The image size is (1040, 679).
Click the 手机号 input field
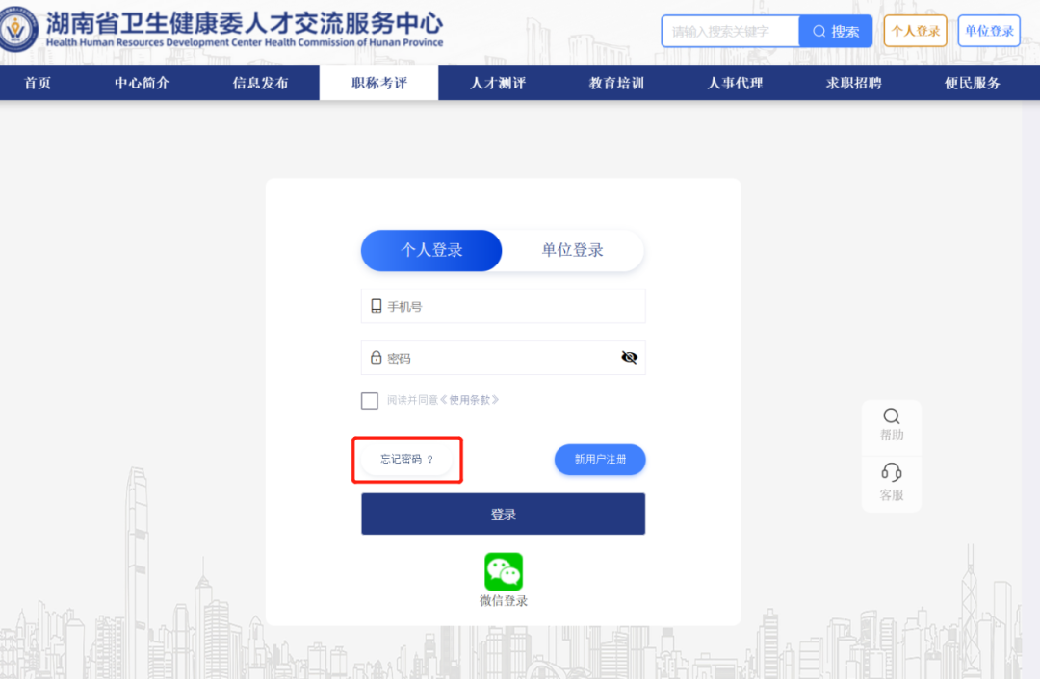(x=510, y=307)
